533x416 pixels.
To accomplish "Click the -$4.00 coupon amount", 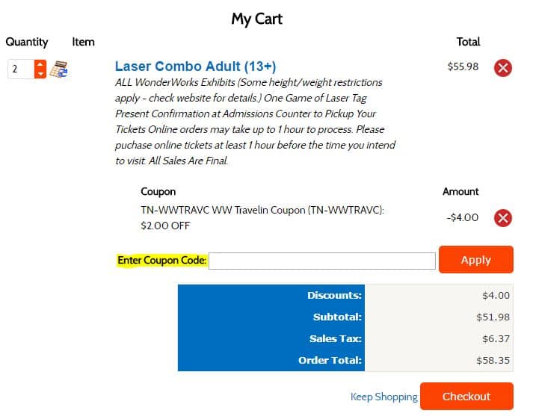I will click(462, 217).
